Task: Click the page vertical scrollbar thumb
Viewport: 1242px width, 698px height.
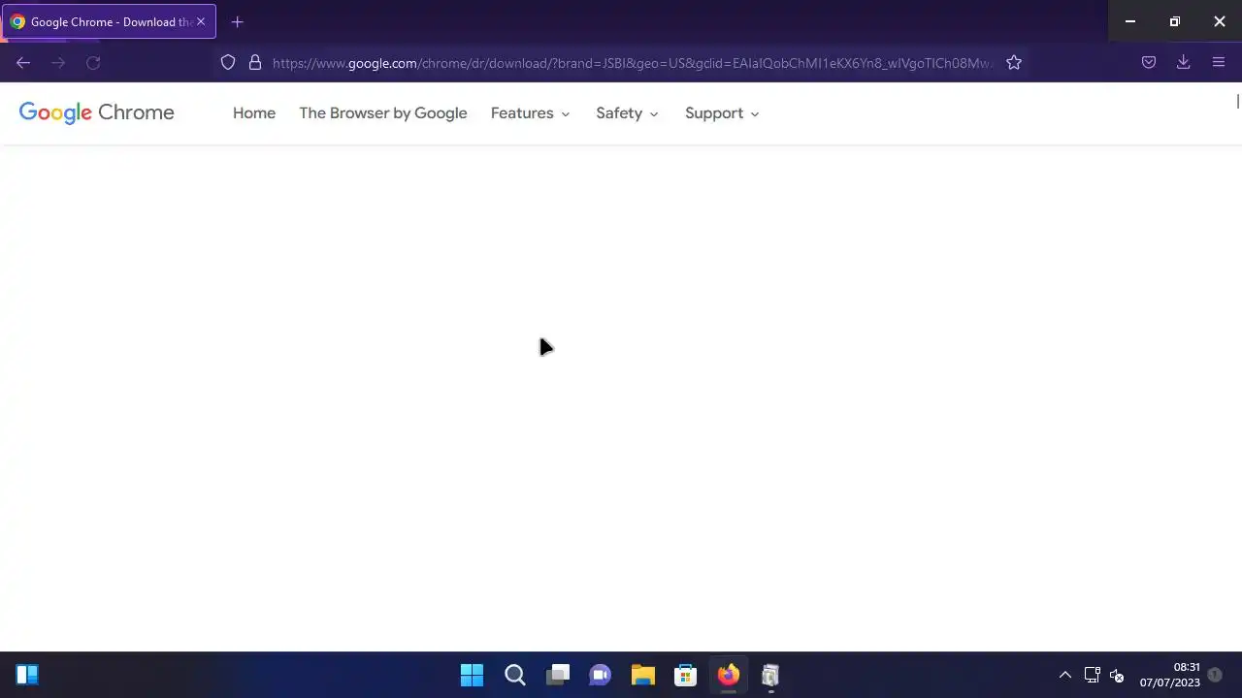Action: [1237, 102]
